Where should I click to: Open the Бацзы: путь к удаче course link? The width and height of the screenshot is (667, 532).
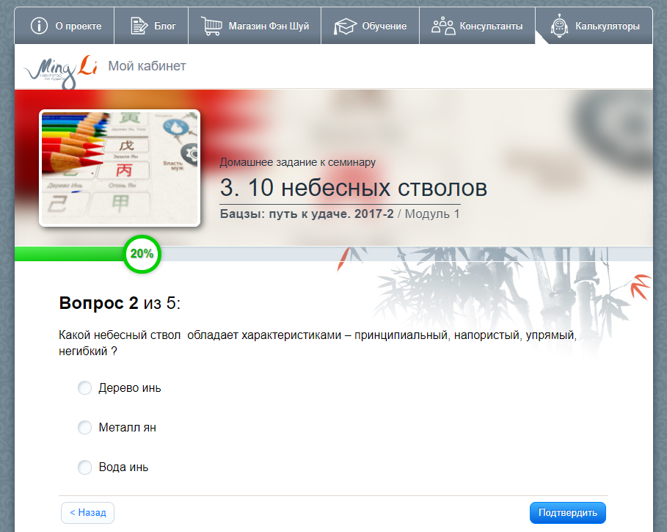(x=307, y=214)
